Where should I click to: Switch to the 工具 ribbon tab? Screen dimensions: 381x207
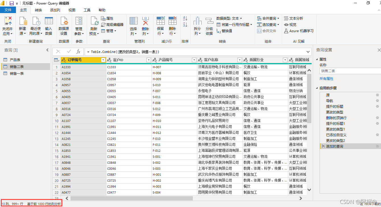[87, 10]
